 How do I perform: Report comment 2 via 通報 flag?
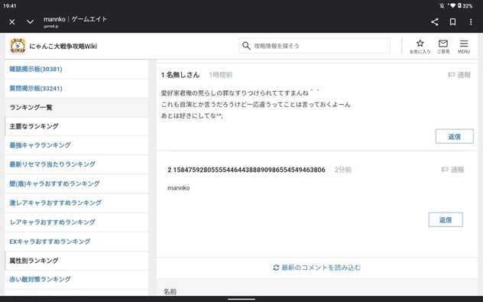(x=452, y=170)
